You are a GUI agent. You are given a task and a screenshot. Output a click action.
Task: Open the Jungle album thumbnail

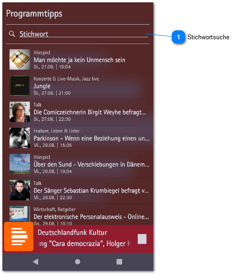[20, 86]
